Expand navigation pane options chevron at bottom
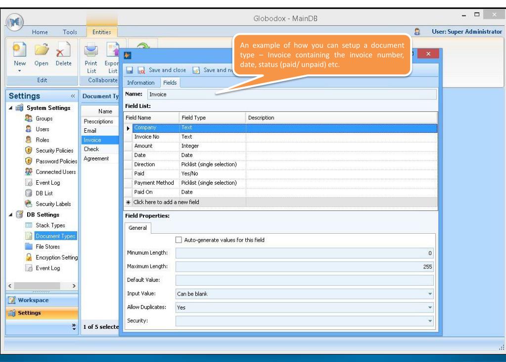This screenshot has width=506, height=362. [74, 327]
